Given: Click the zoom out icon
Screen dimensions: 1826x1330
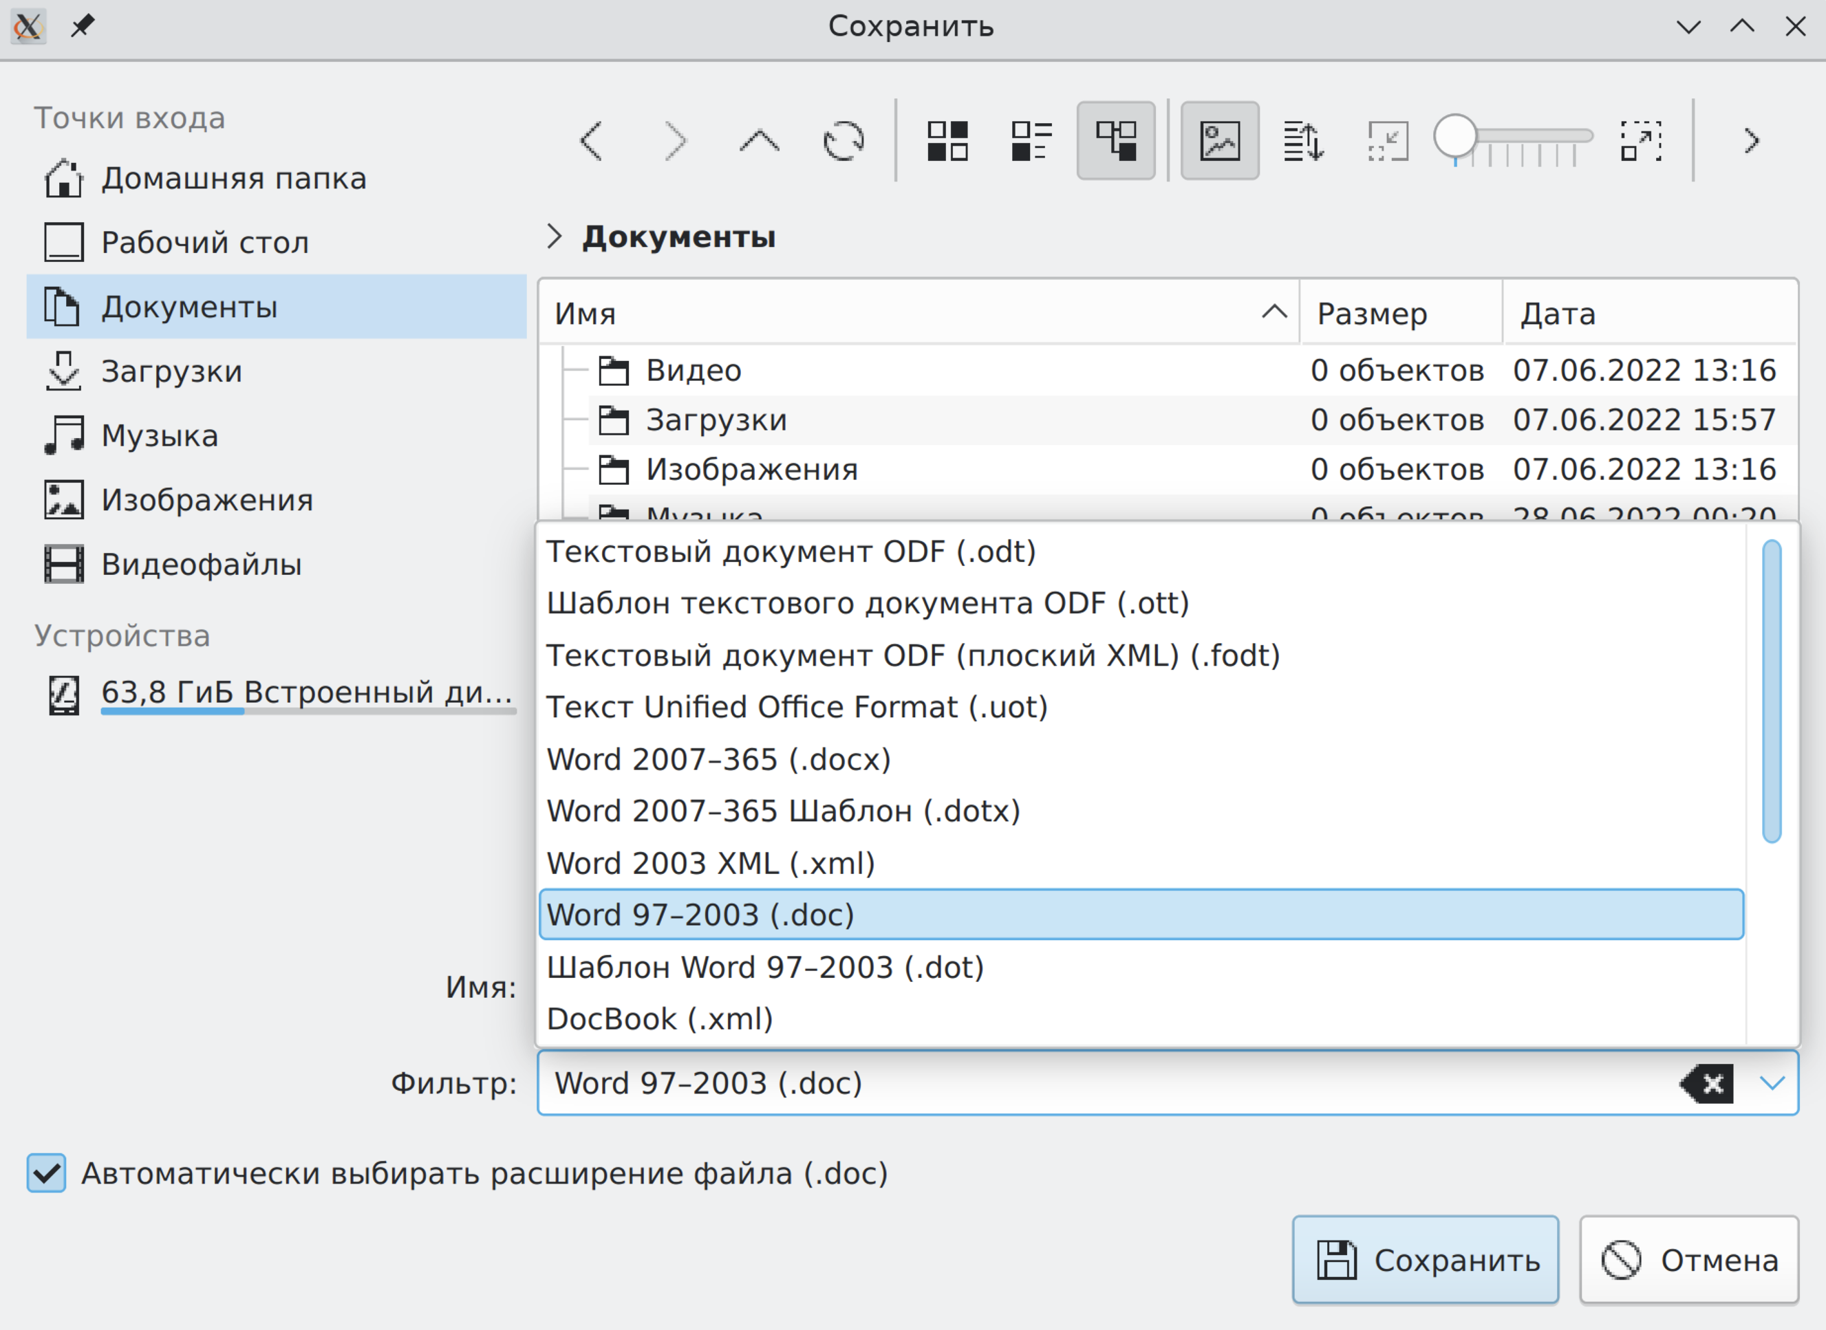Looking at the screenshot, I should [1388, 142].
